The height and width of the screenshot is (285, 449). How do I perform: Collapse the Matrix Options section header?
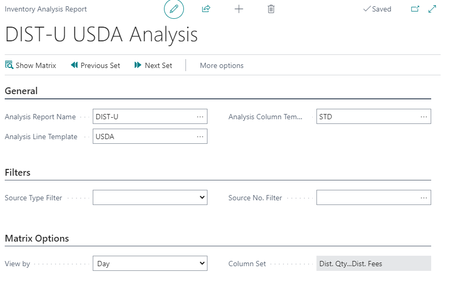pos(37,238)
